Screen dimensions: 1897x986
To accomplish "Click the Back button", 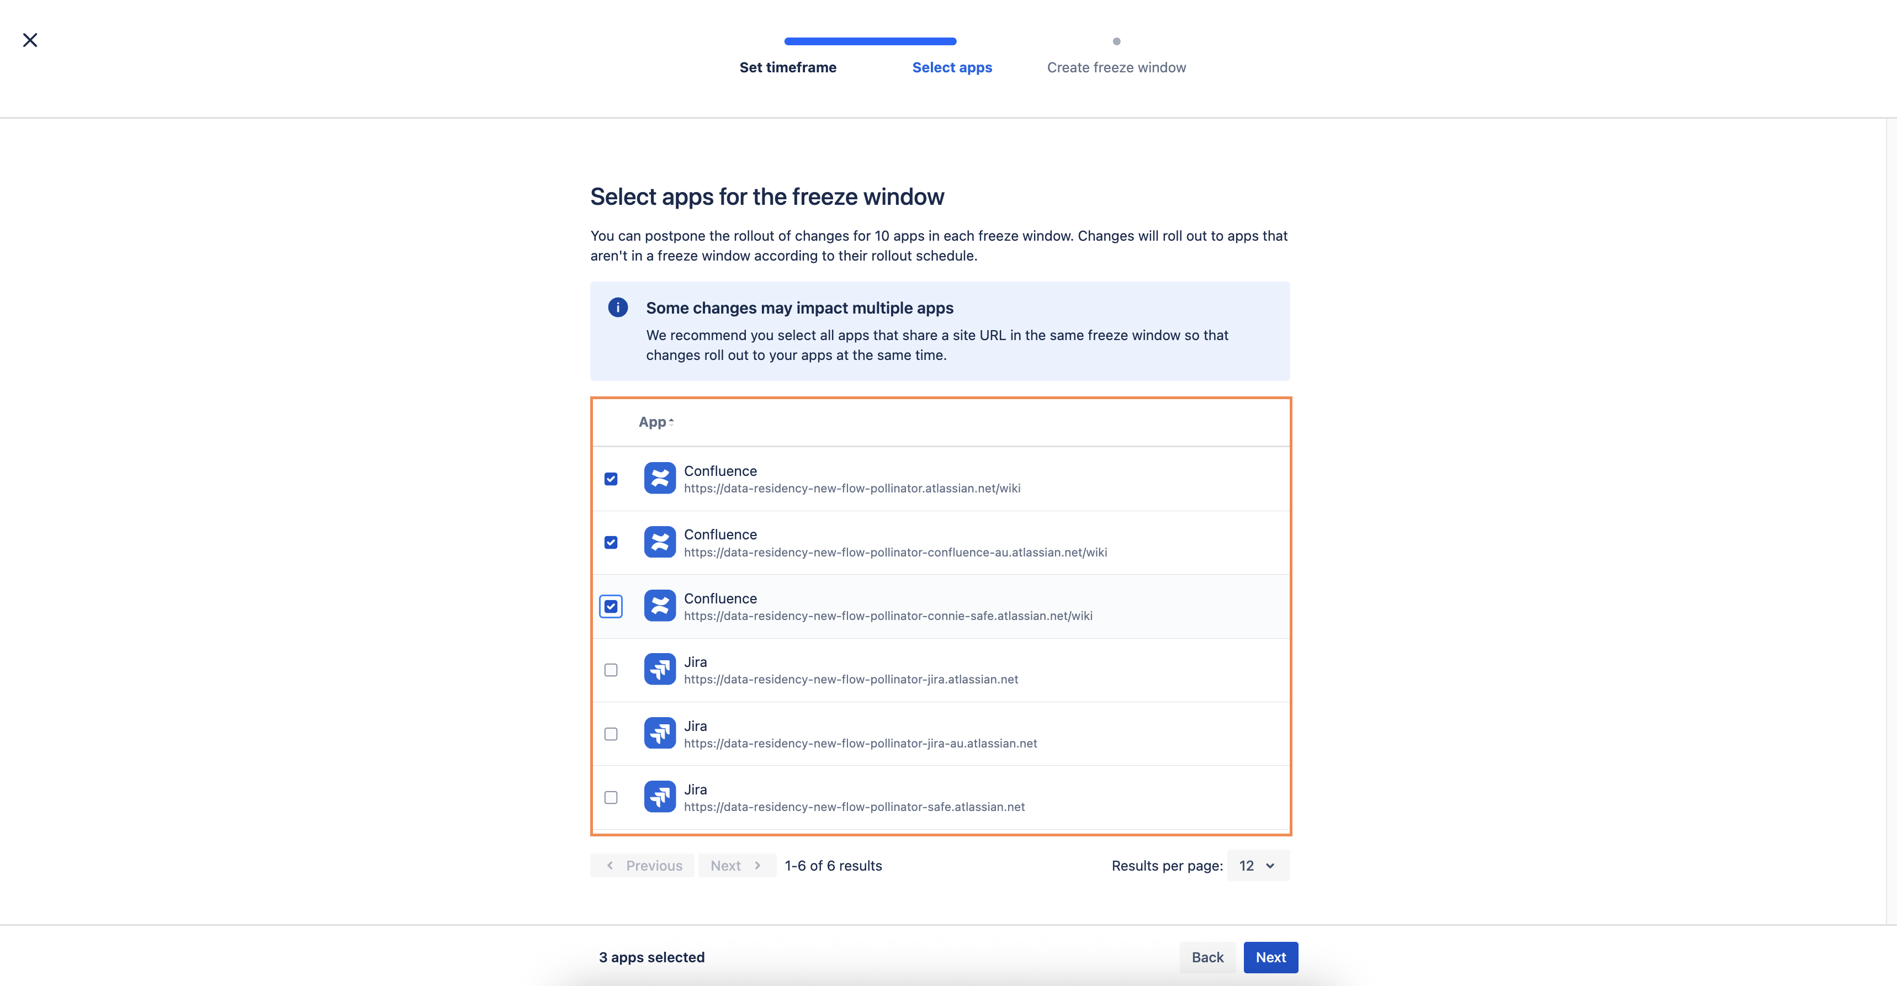I will point(1207,957).
